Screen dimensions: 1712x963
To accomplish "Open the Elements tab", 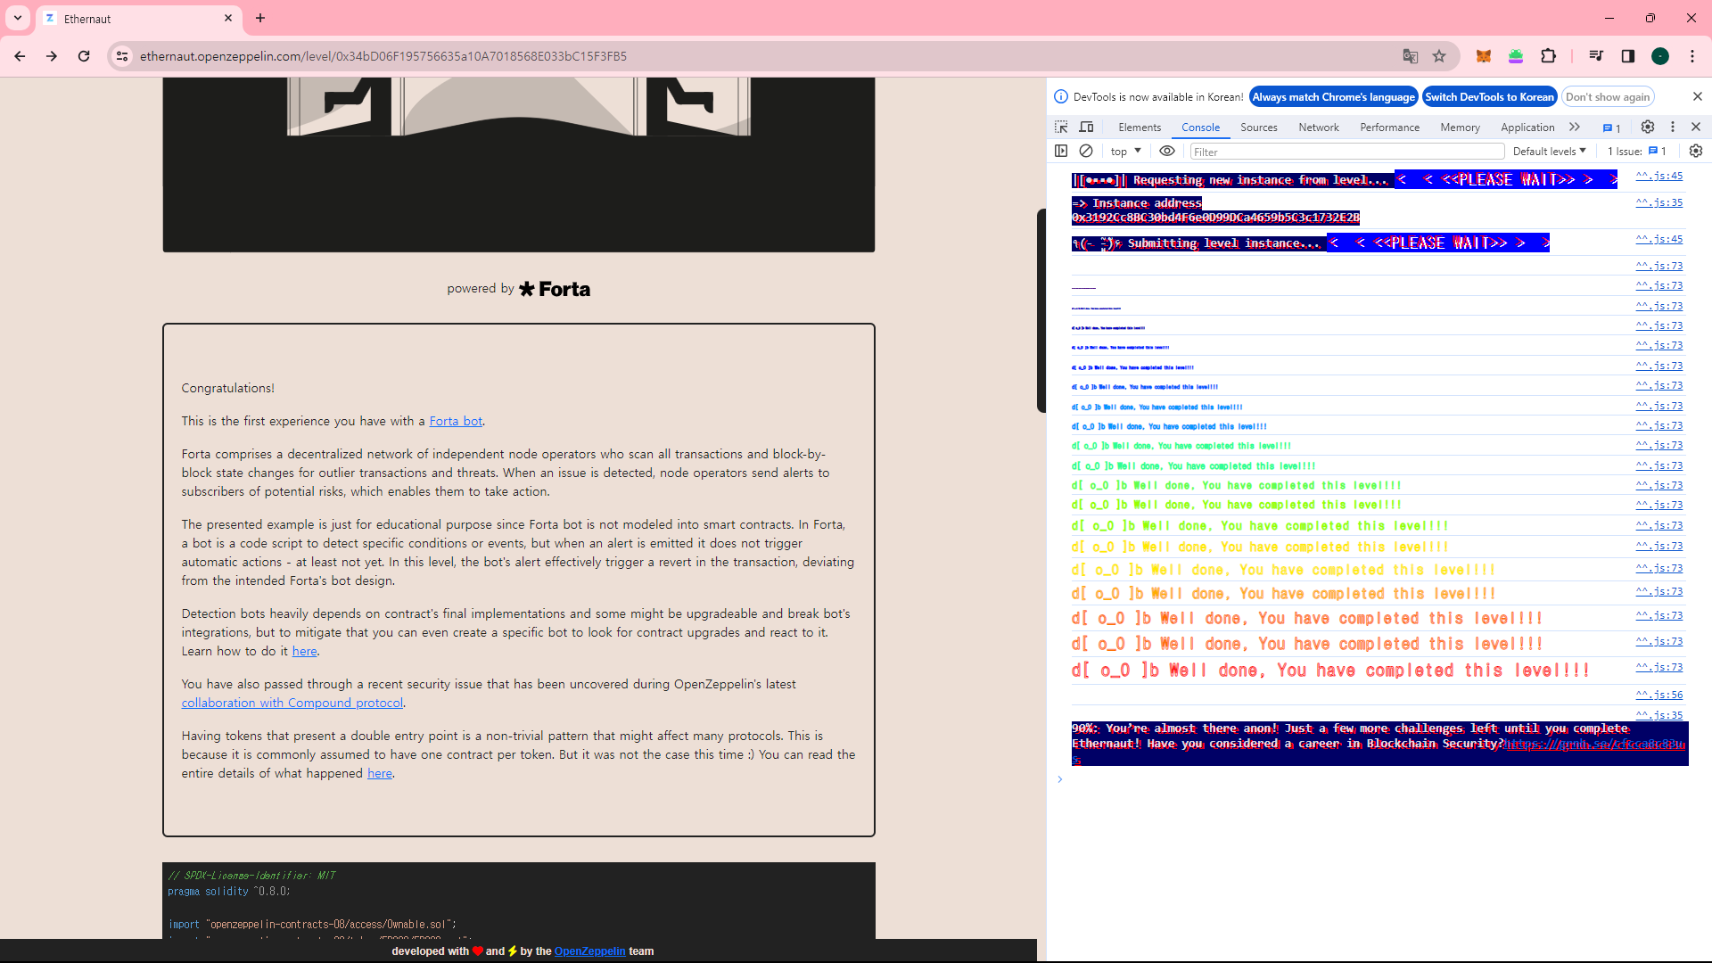I will [x=1140, y=128].
